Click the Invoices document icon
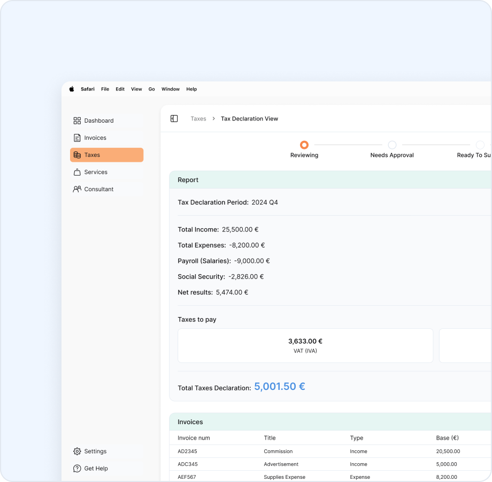492x482 pixels. pyautogui.click(x=77, y=138)
